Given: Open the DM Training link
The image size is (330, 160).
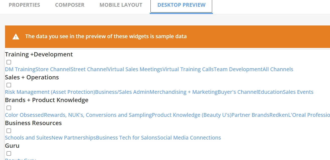Looking at the screenshot, I should pos(20,69).
